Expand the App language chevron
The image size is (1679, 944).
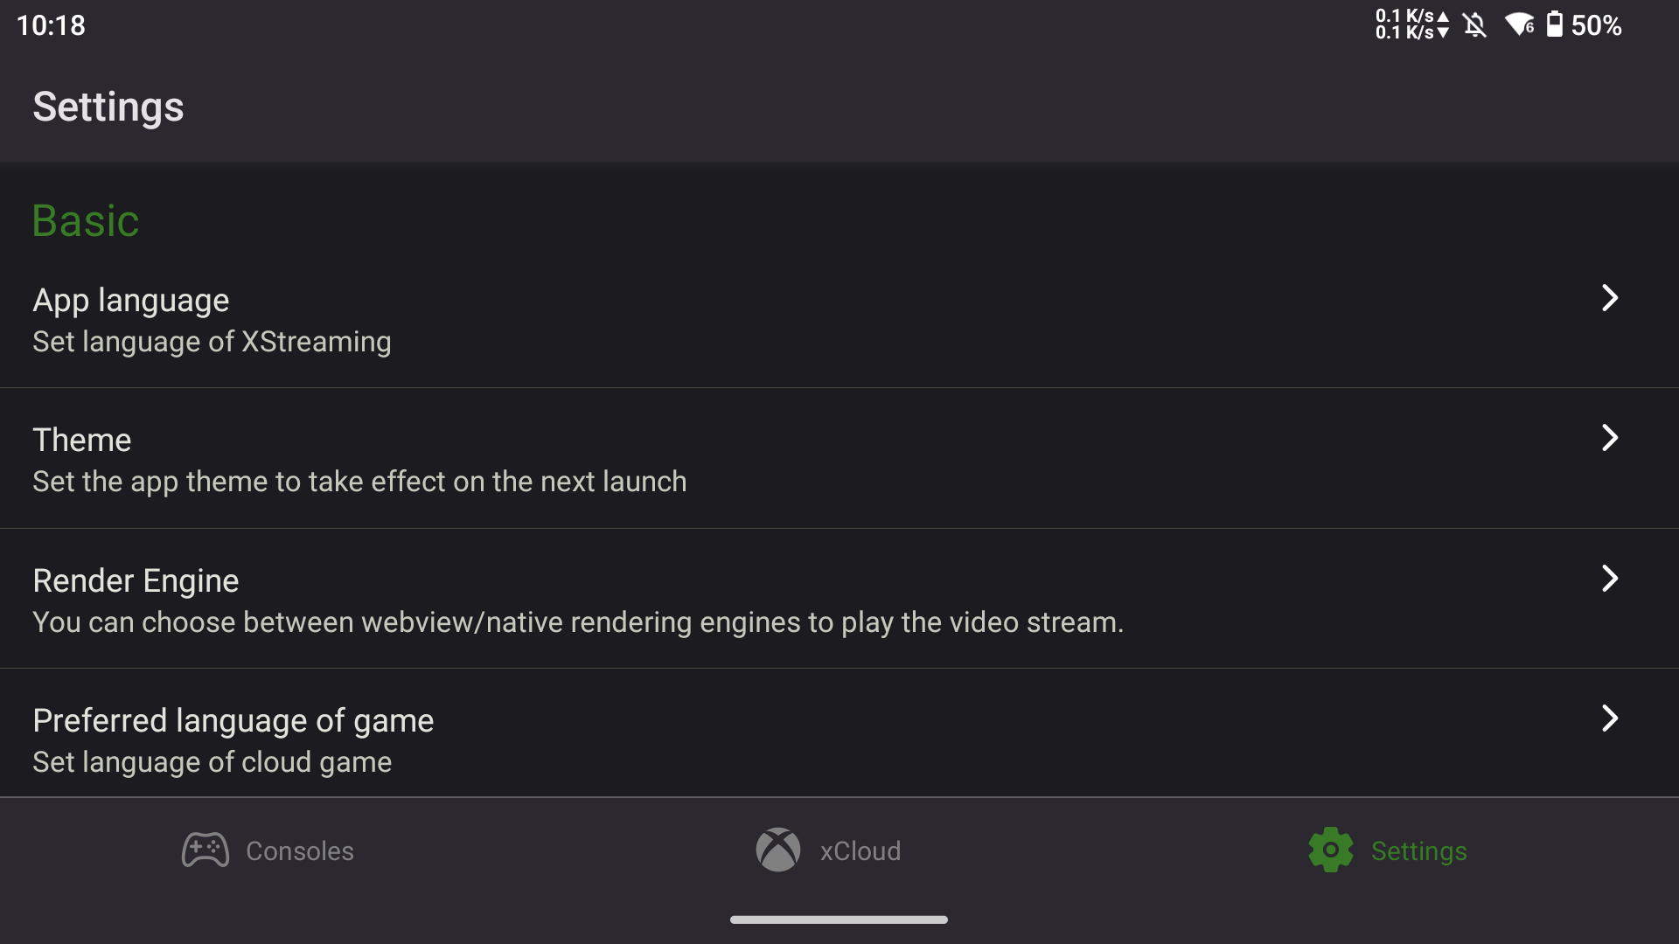pyautogui.click(x=1610, y=298)
